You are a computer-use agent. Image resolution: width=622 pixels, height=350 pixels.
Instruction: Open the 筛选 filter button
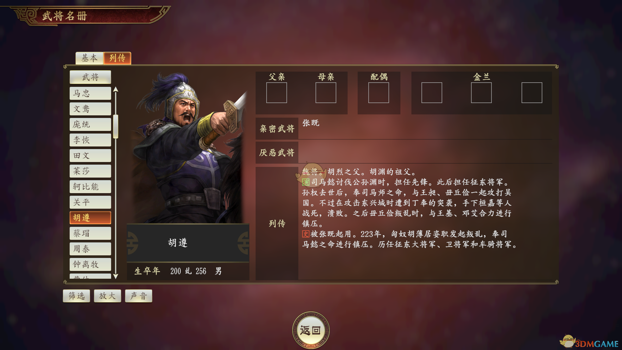coord(76,296)
